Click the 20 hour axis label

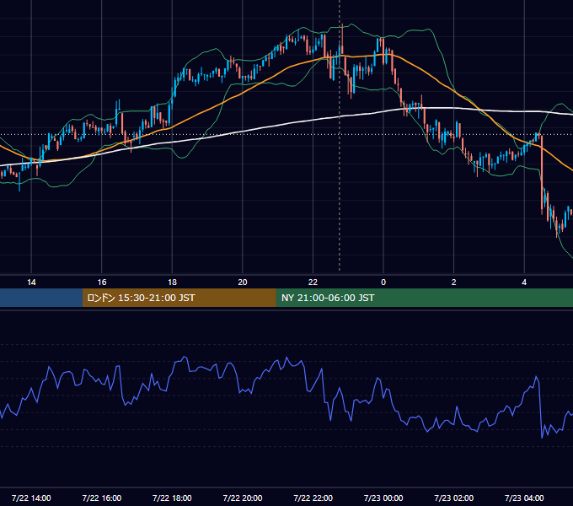pos(243,283)
